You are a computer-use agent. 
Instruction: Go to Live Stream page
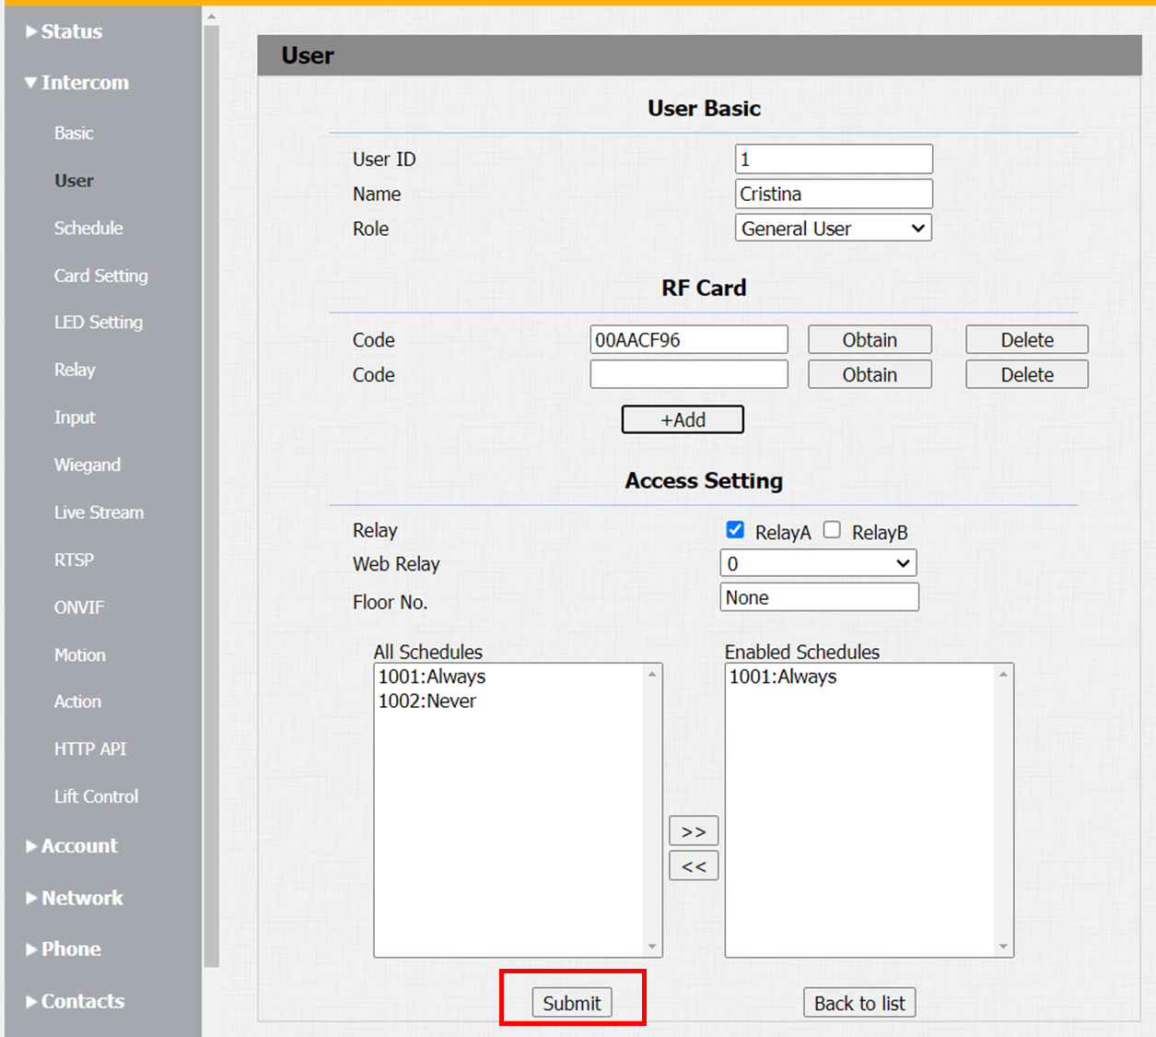99,513
